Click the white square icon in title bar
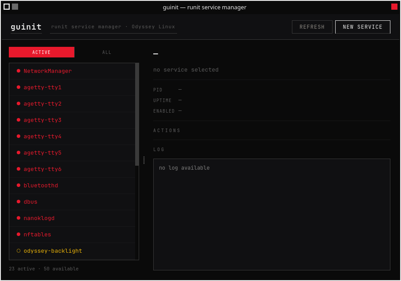Image resolution: width=401 pixels, height=281 pixels. coord(7,7)
